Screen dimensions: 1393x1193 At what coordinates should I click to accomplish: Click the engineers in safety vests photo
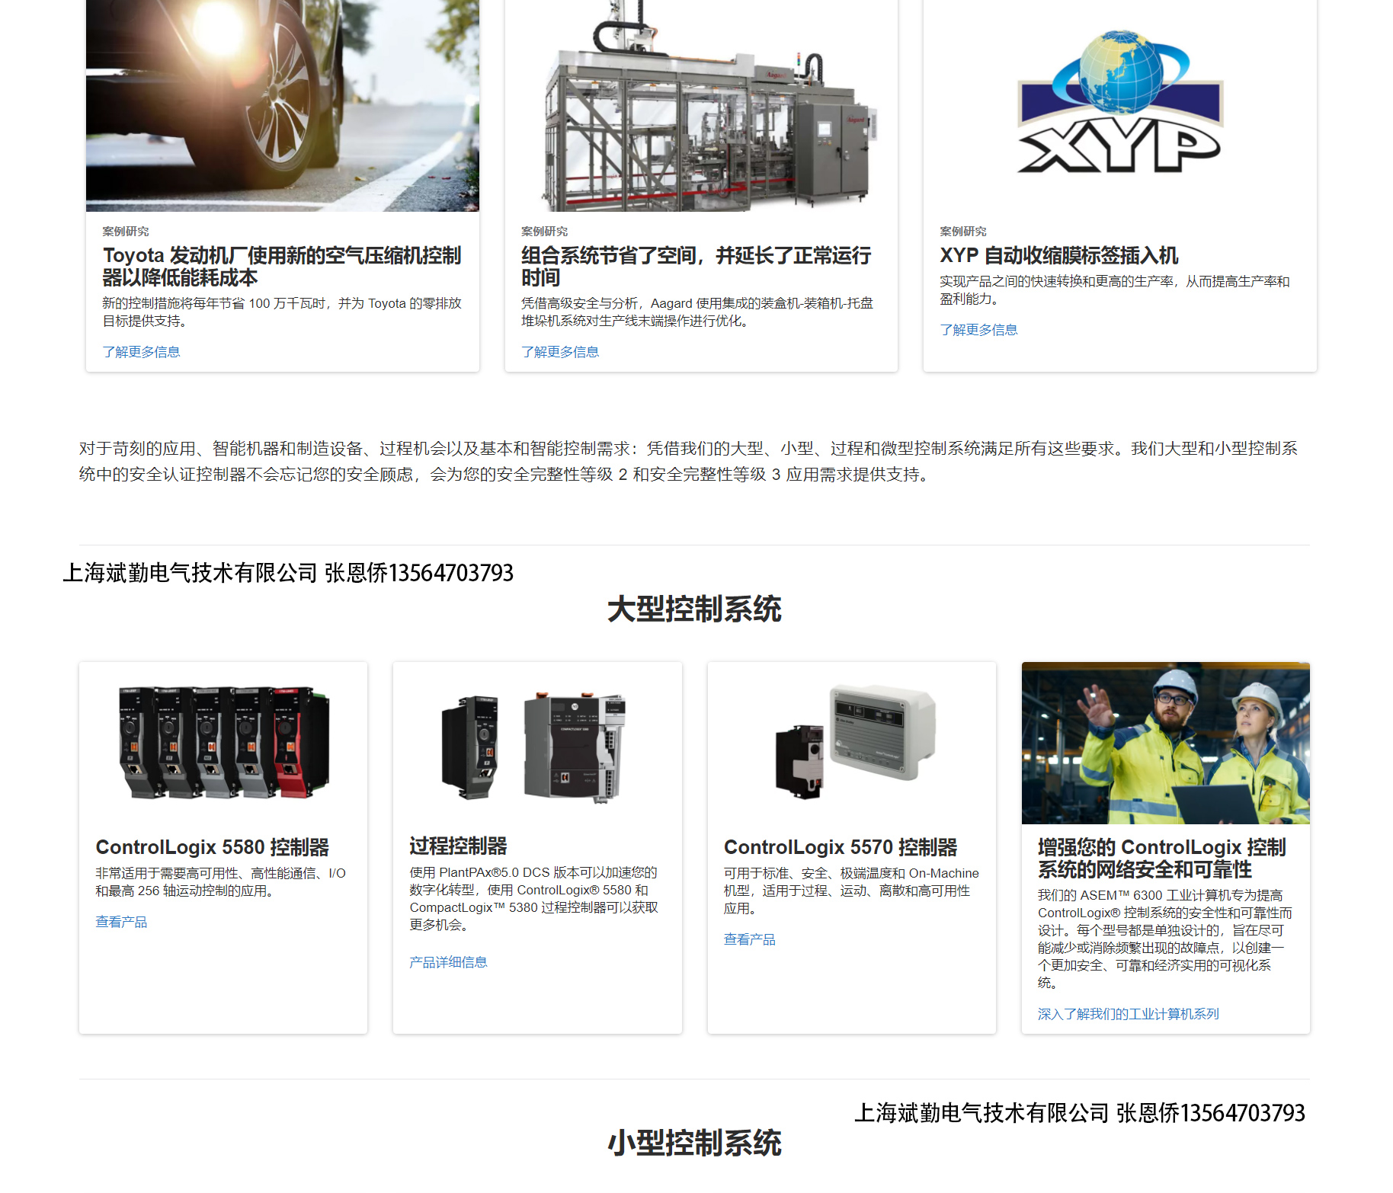(1166, 743)
